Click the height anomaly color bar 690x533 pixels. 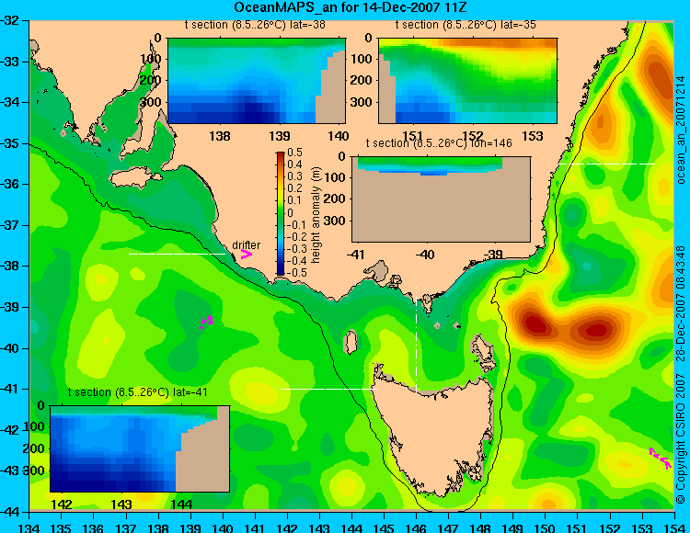coord(281,213)
